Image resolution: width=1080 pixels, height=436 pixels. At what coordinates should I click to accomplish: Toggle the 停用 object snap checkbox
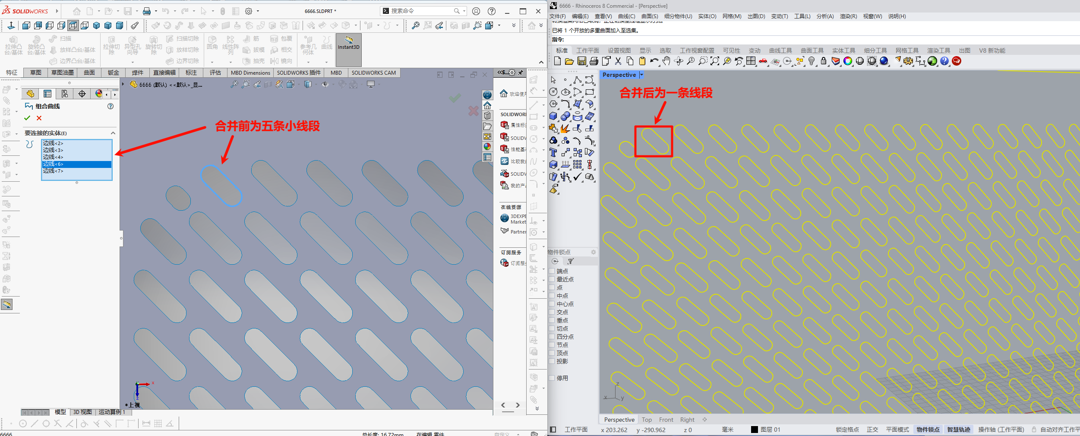click(x=552, y=378)
